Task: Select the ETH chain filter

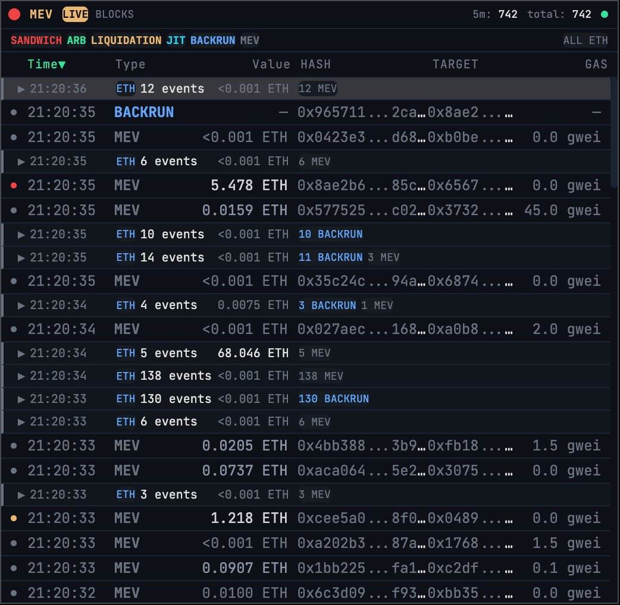Action: (598, 40)
